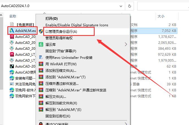Choose 解压到当前文件夹(X)
This screenshot has height=125, width=189.
point(61,103)
